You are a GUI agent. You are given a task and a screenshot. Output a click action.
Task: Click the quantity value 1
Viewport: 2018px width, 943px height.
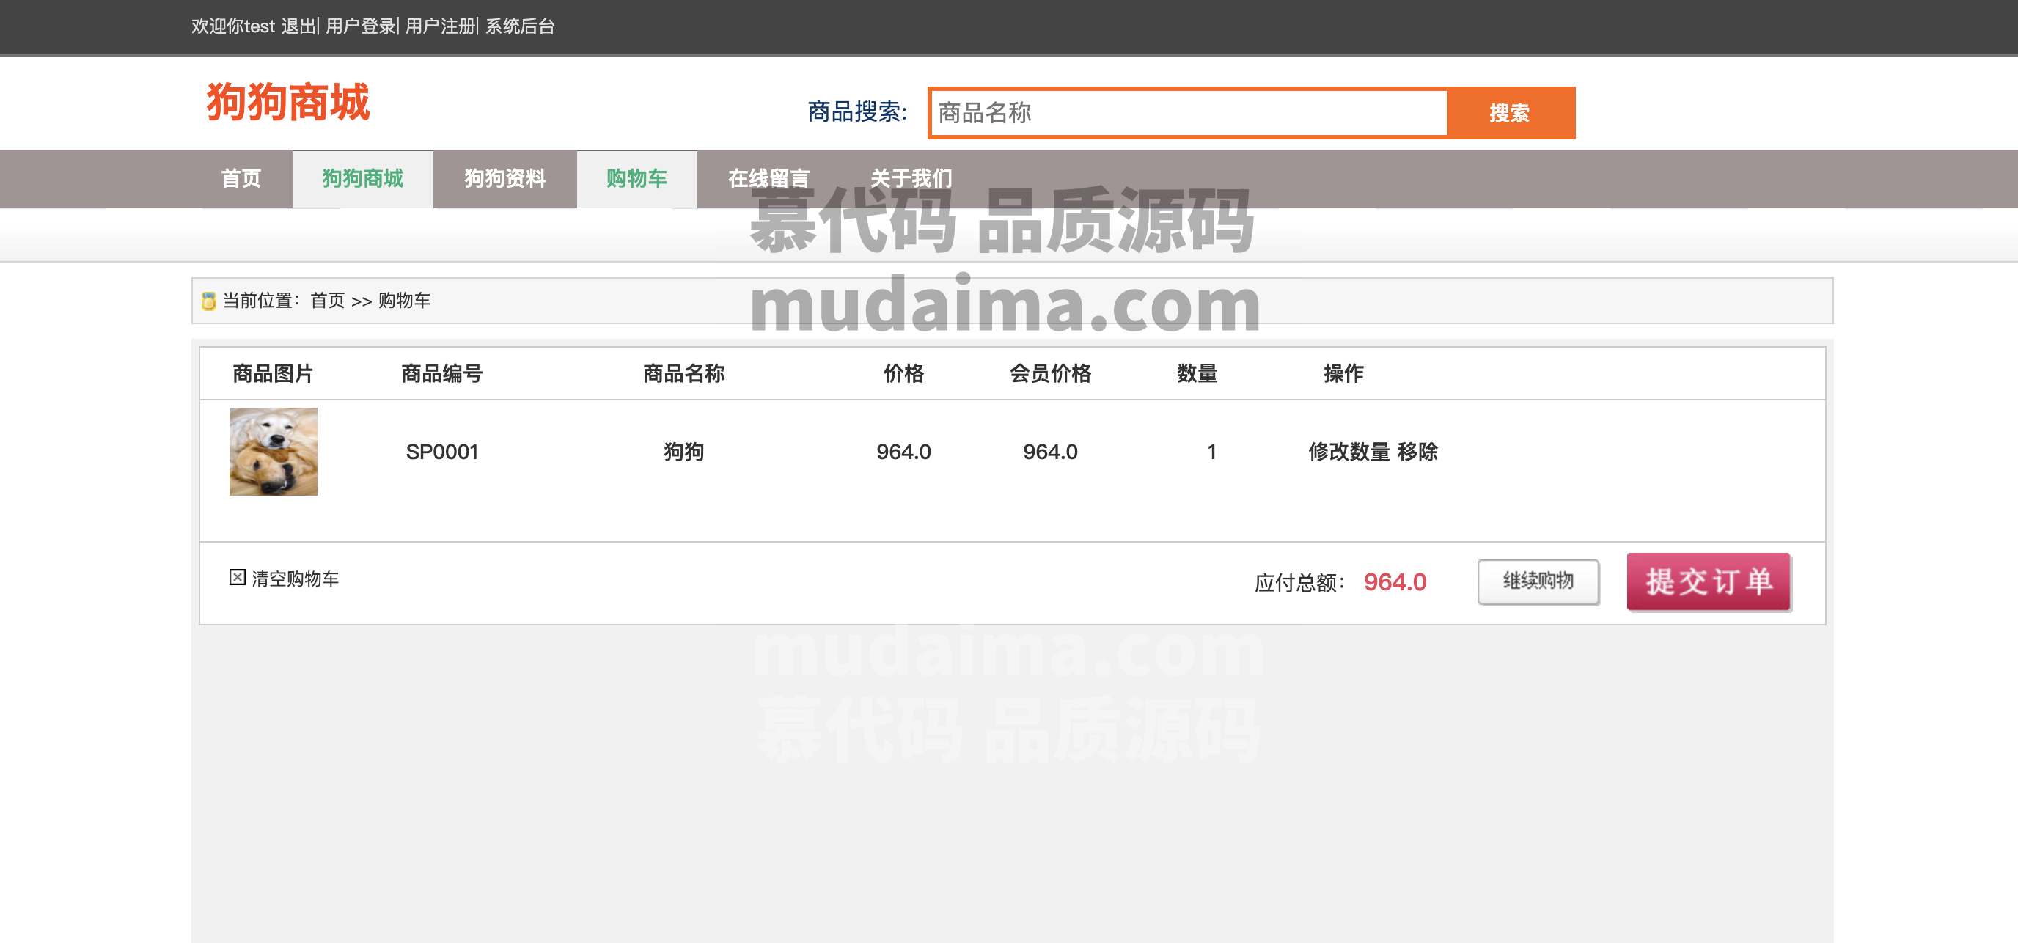click(1211, 452)
